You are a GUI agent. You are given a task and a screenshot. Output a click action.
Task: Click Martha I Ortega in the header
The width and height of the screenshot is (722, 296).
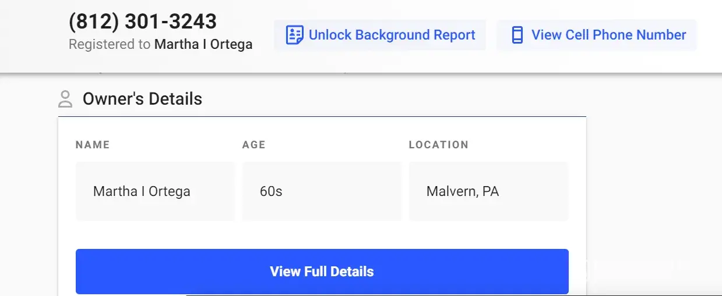(x=203, y=44)
